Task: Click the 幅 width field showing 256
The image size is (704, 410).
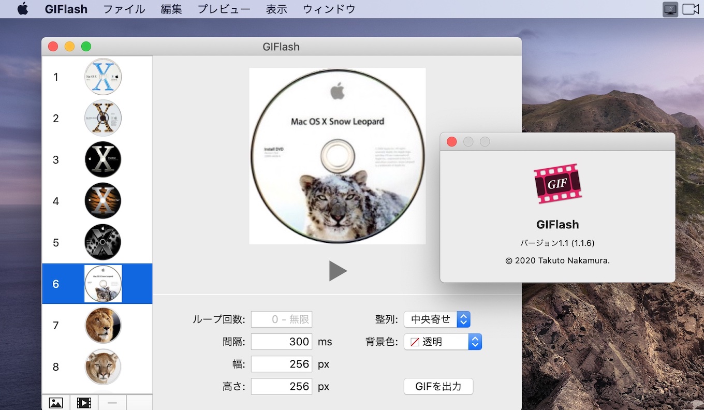Action: pyautogui.click(x=282, y=364)
